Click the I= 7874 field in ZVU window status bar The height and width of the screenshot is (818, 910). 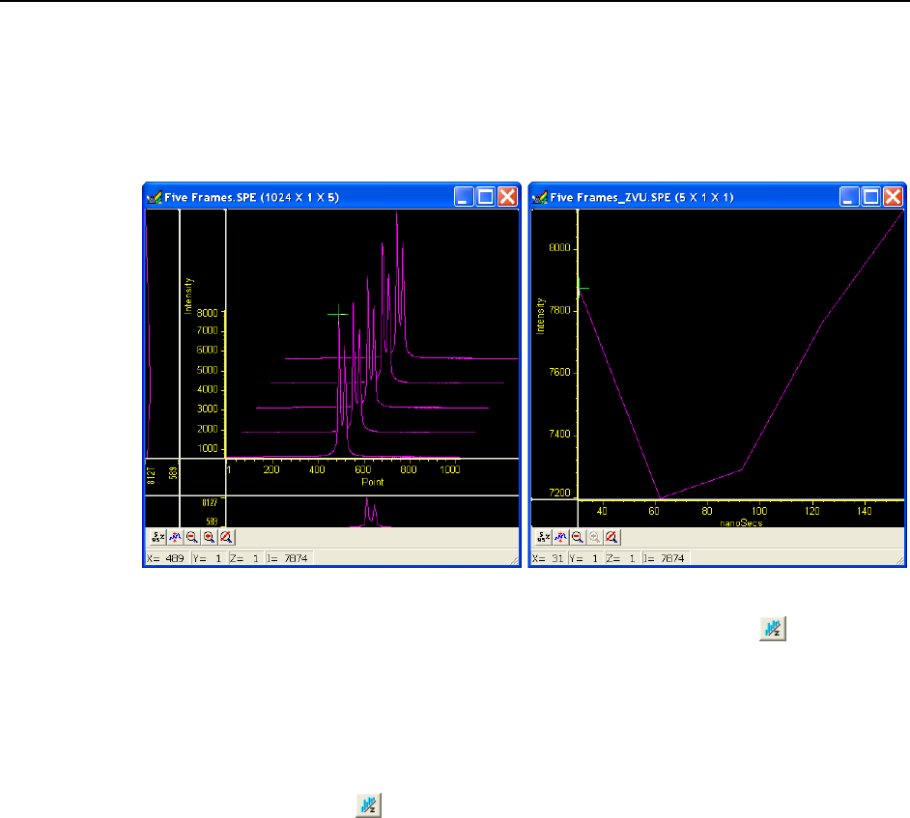[666, 558]
